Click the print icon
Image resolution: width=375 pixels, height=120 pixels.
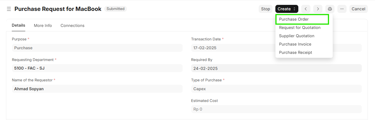coord(330,9)
